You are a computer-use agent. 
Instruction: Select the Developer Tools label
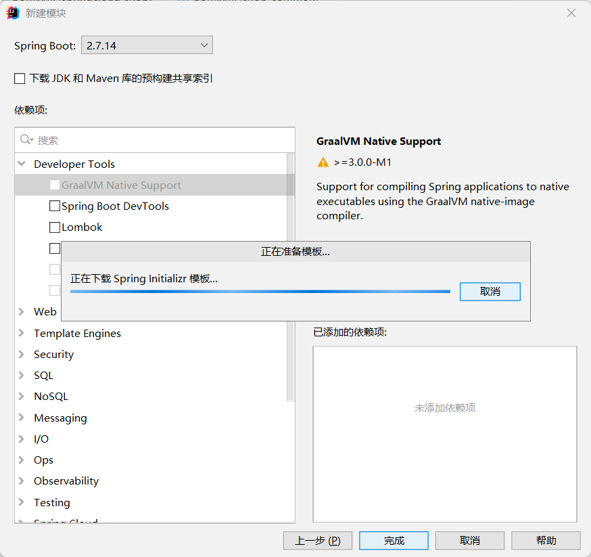(x=74, y=164)
